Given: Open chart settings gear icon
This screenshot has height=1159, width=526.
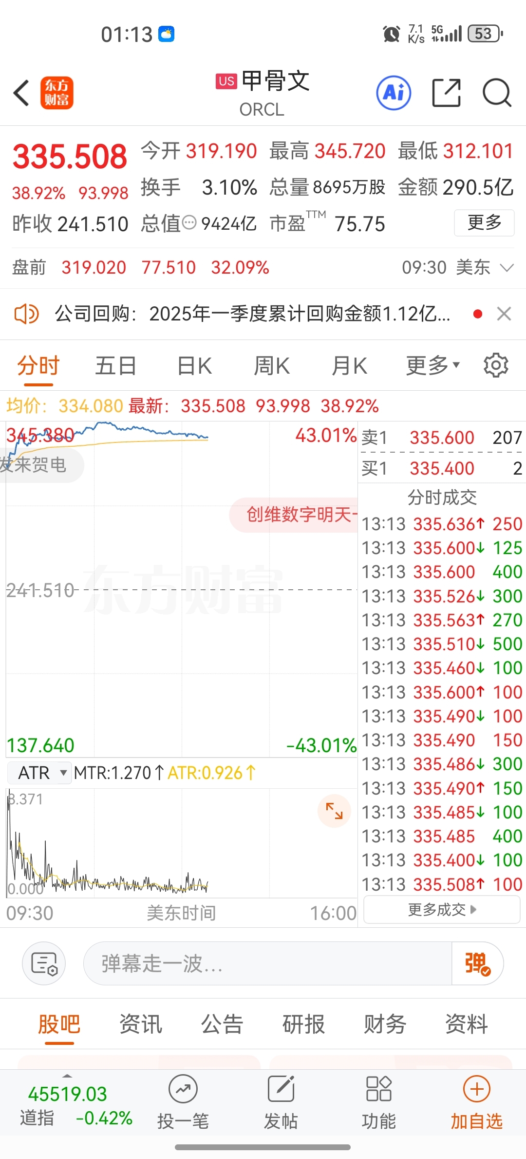Looking at the screenshot, I should (496, 365).
